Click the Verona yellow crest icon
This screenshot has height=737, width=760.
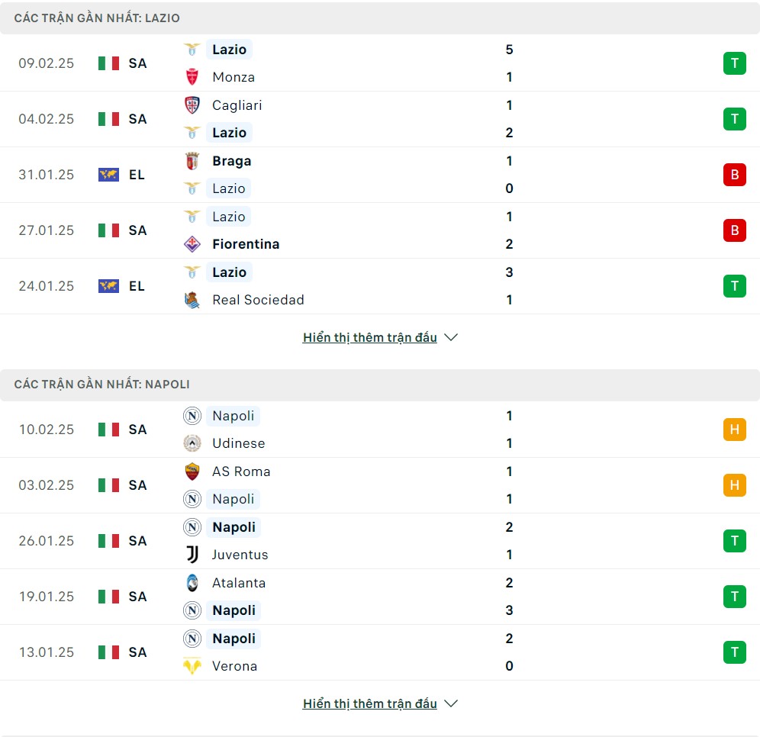click(192, 666)
